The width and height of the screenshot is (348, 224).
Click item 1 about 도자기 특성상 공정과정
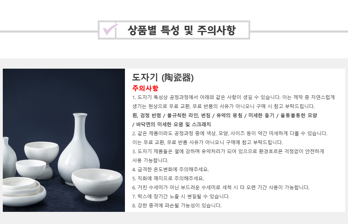tap(234, 102)
